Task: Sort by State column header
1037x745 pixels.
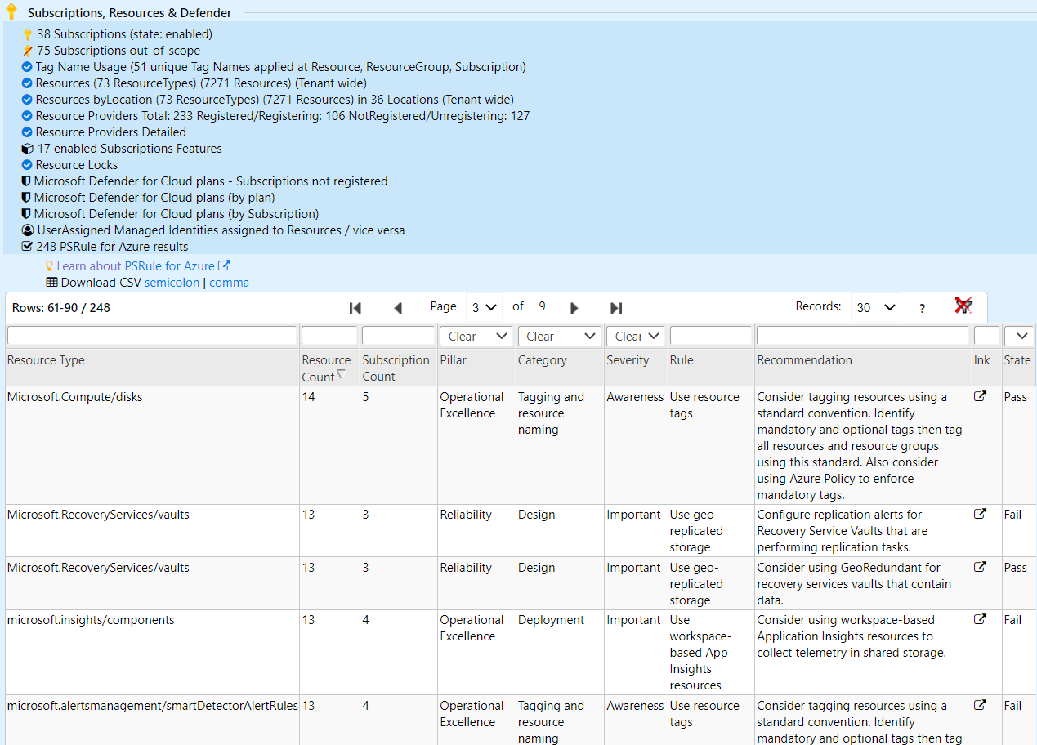Action: (x=1017, y=360)
